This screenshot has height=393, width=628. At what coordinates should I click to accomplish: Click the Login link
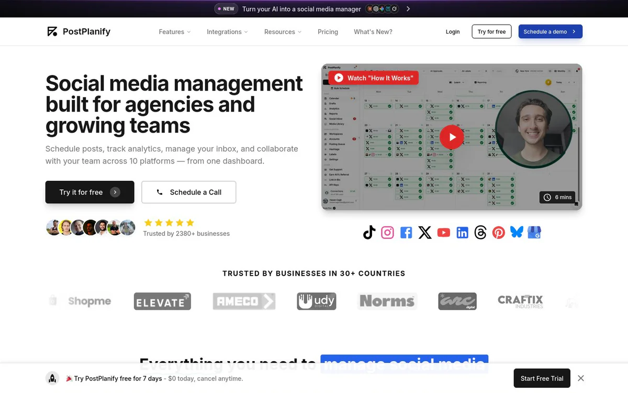pyautogui.click(x=453, y=32)
